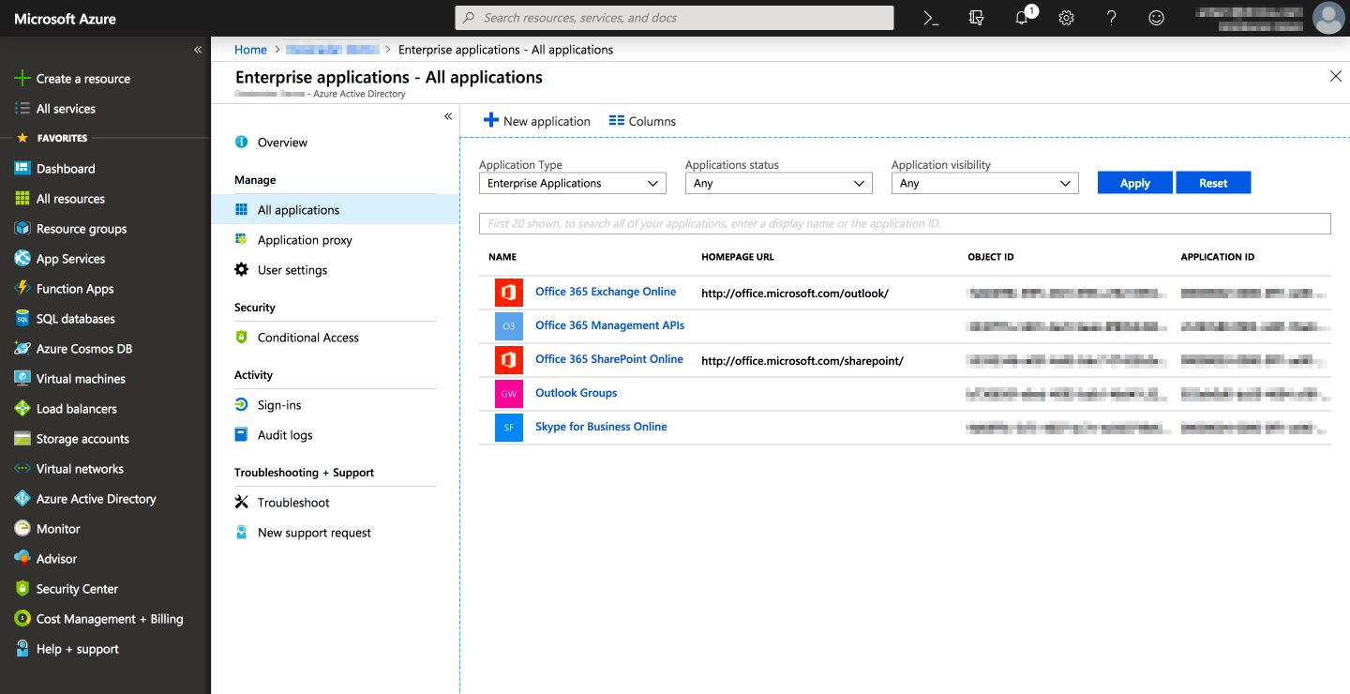Click the sharepoint homepage URL text
The width and height of the screenshot is (1350, 694).
(x=802, y=361)
